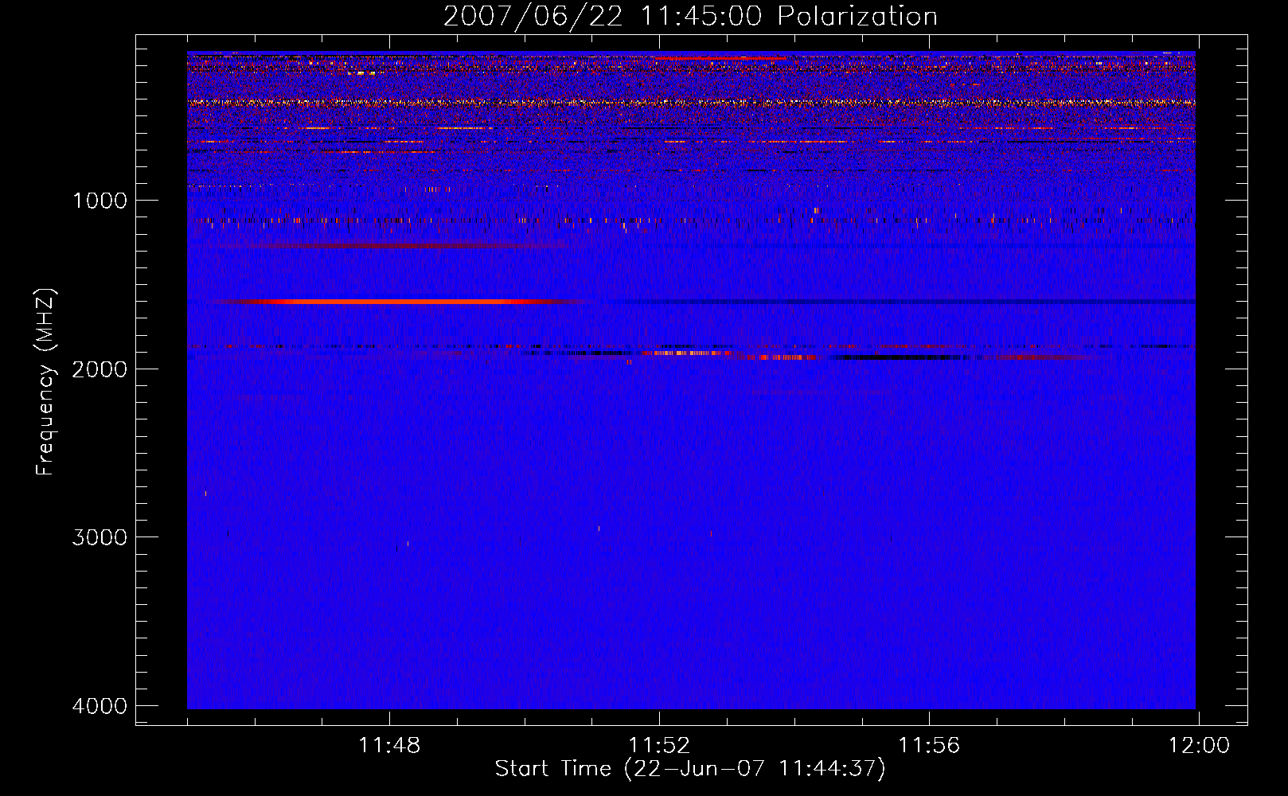Click the 4000 frequency tick label
The height and width of the screenshot is (796, 1288).
(x=100, y=706)
